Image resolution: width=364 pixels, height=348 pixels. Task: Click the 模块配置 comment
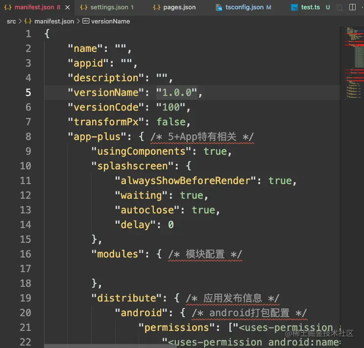click(205, 254)
